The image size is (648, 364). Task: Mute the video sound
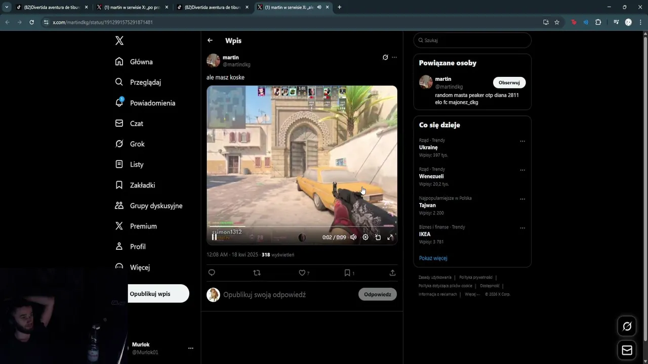(x=353, y=237)
